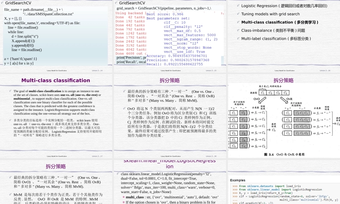Viewport: 340px width, 204px height.
Task: Click the 'Class-imbalance (类别不平衡) 问题' bullet
Action: 273,31
